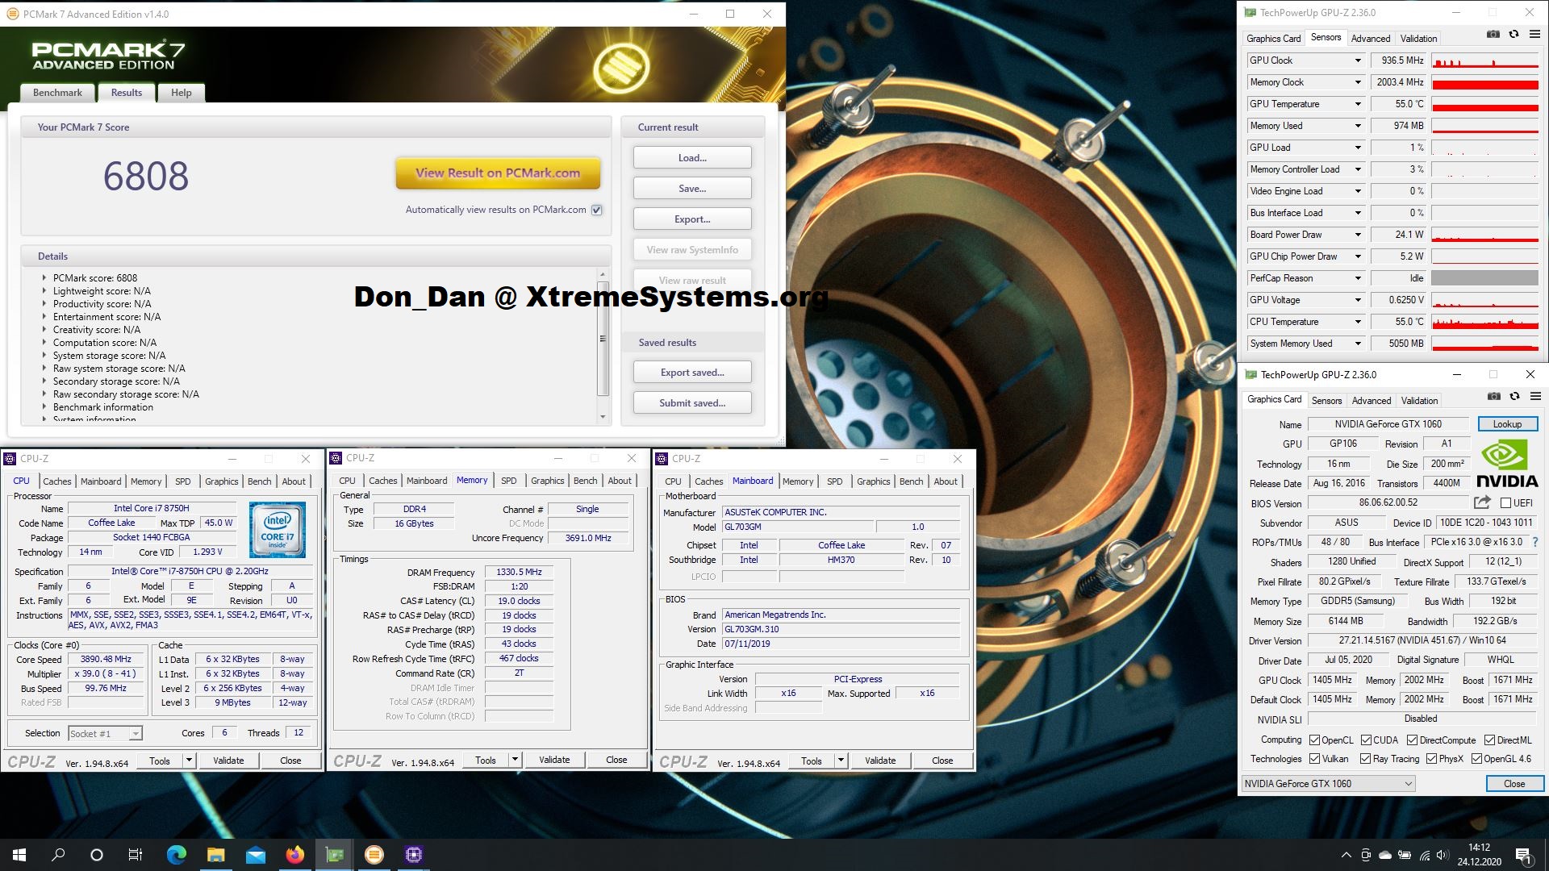Open GPU Clock sensor dropdown
The image size is (1549, 871).
(1358, 60)
